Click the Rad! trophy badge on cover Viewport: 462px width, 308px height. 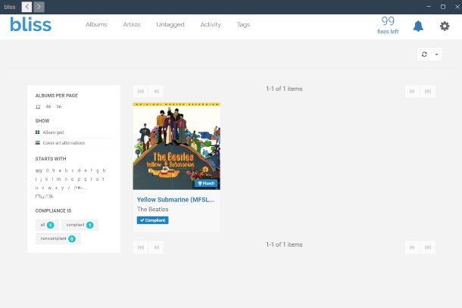point(206,183)
